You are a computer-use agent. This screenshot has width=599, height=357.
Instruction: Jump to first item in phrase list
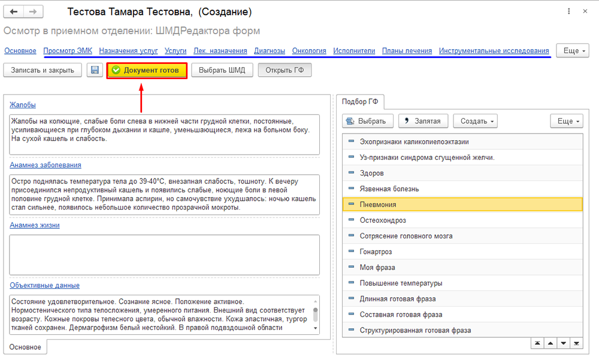coord(537,343)
